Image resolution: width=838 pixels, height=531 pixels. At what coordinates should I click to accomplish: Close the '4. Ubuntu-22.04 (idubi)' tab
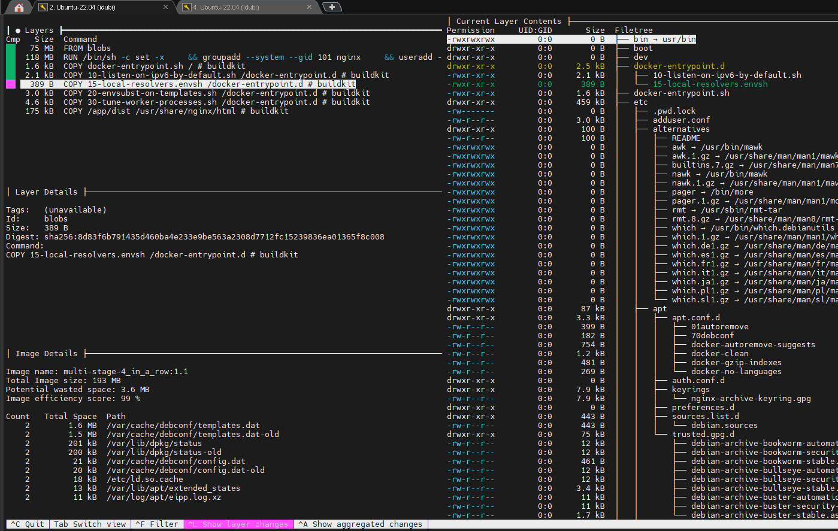310,7
